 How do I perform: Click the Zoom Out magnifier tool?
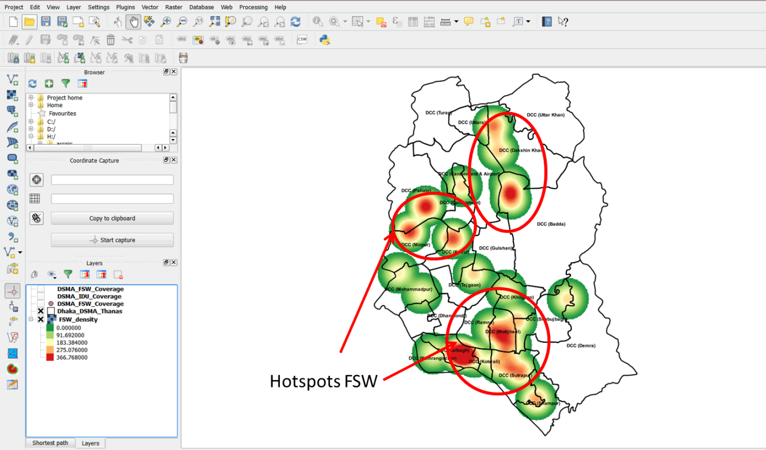point(182,21)
